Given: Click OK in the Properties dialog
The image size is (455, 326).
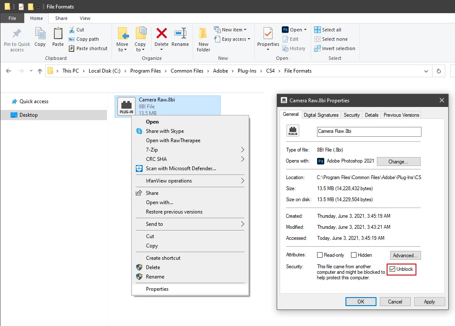Looking at the screenshot, I should (x=361, y=302).
